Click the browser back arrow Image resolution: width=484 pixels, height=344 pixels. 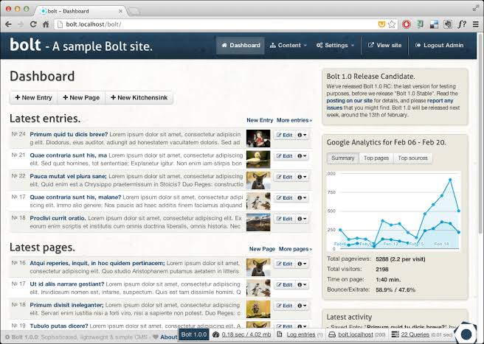click(x=8, y=24)
